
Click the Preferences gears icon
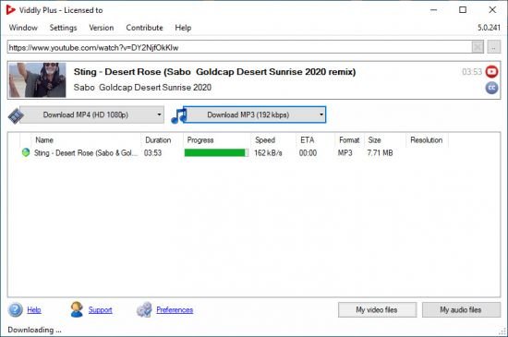(x=144, y=309)
